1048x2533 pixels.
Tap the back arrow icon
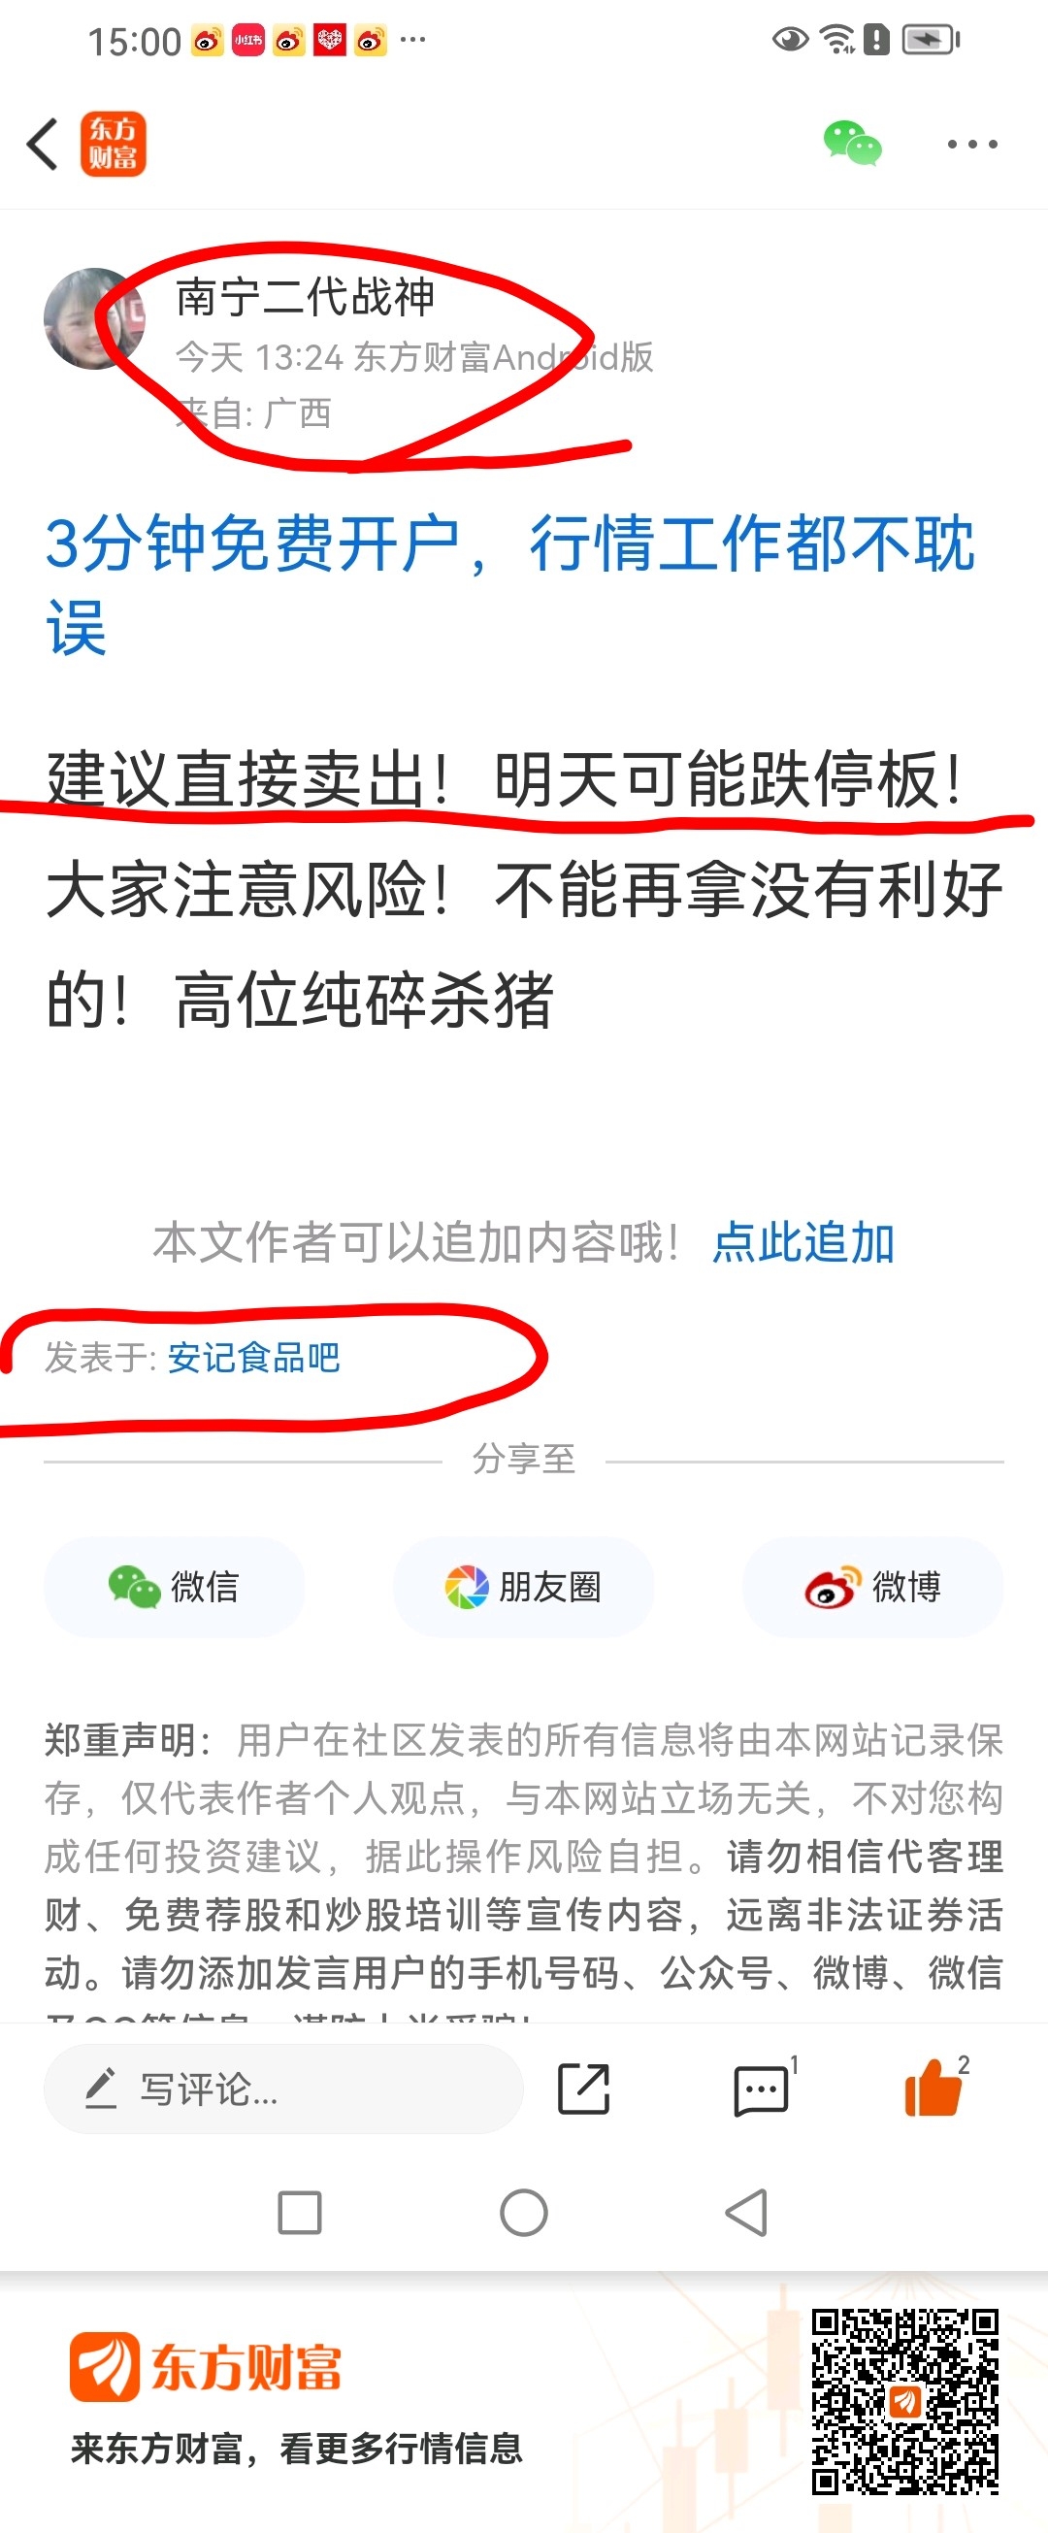pyautogui.click(x=43, y=145)
